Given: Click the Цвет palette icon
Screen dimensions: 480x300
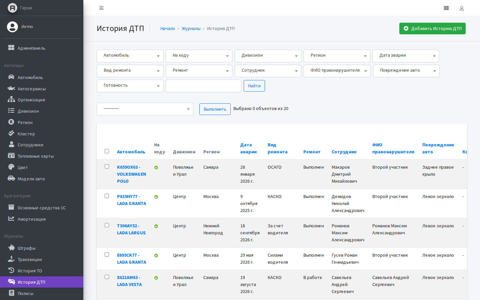Looking at the screenshot, I should point(11,167).
